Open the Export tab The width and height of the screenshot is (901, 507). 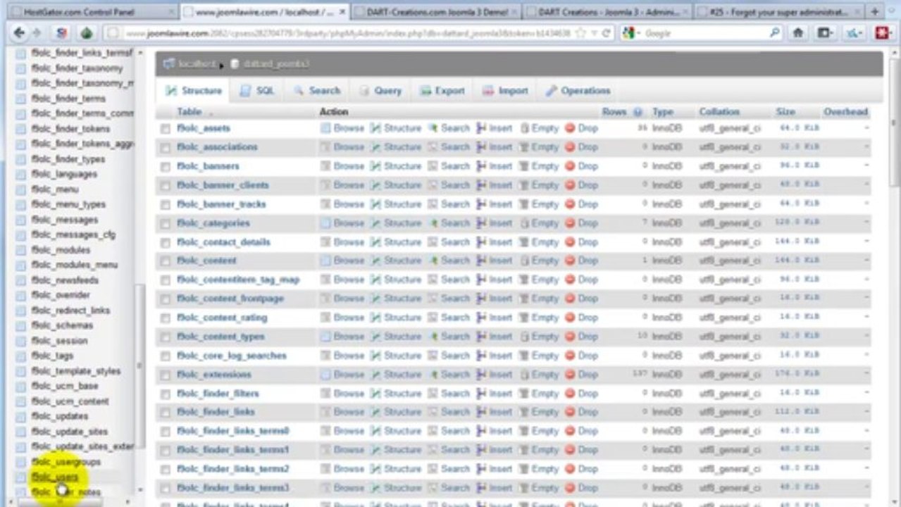(x=442, y=91)
